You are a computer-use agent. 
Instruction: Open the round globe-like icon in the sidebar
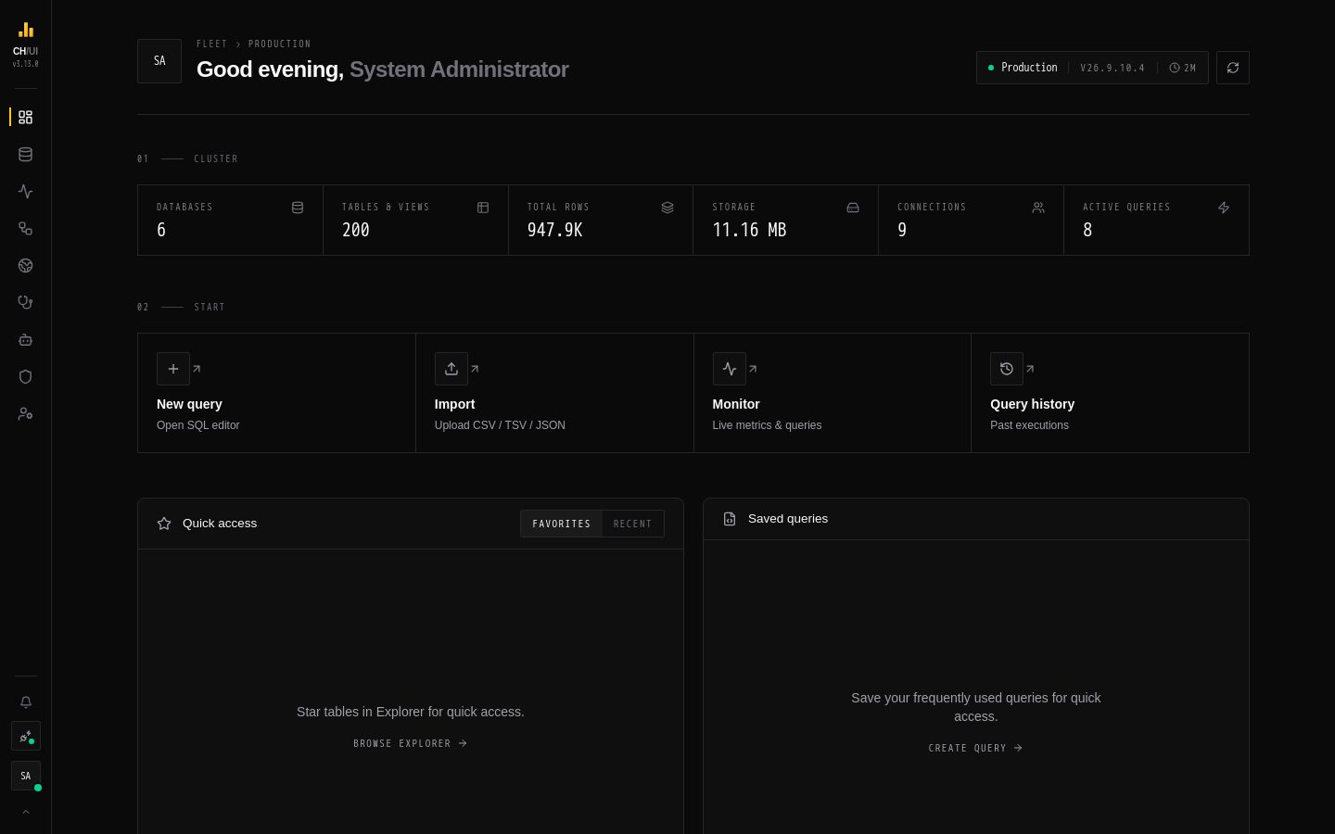(x=26, y=266)
